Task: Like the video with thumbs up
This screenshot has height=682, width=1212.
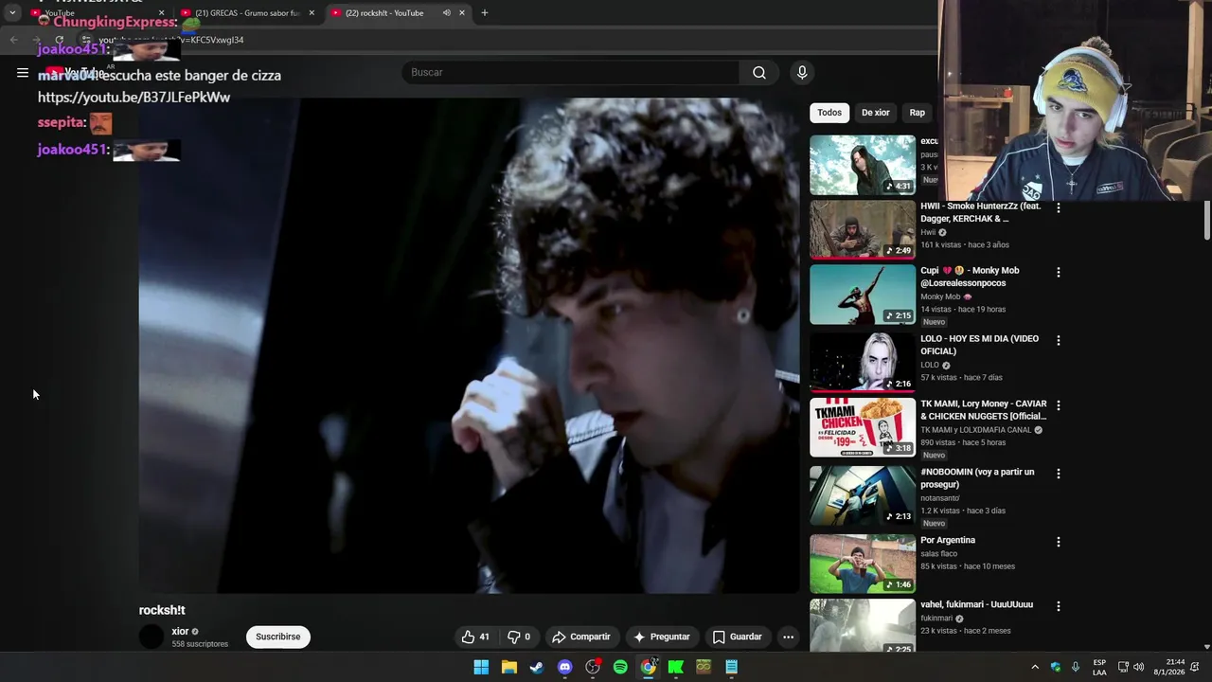Action: click(475, 637)
